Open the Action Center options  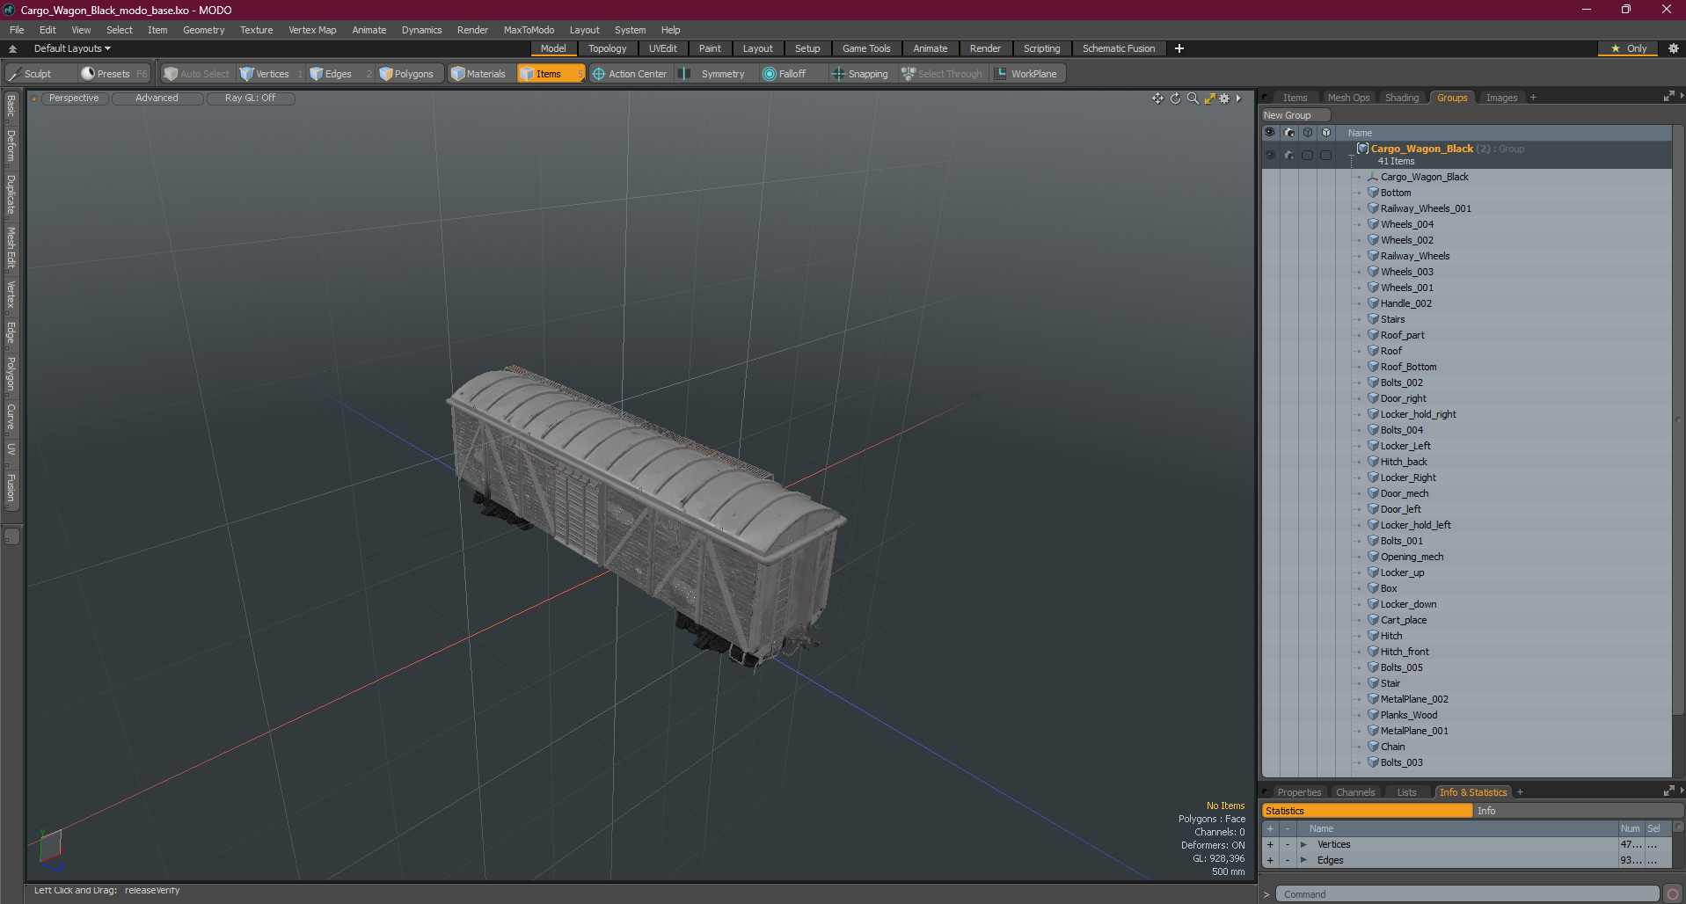pyautogui.click(x=630, y=74)
